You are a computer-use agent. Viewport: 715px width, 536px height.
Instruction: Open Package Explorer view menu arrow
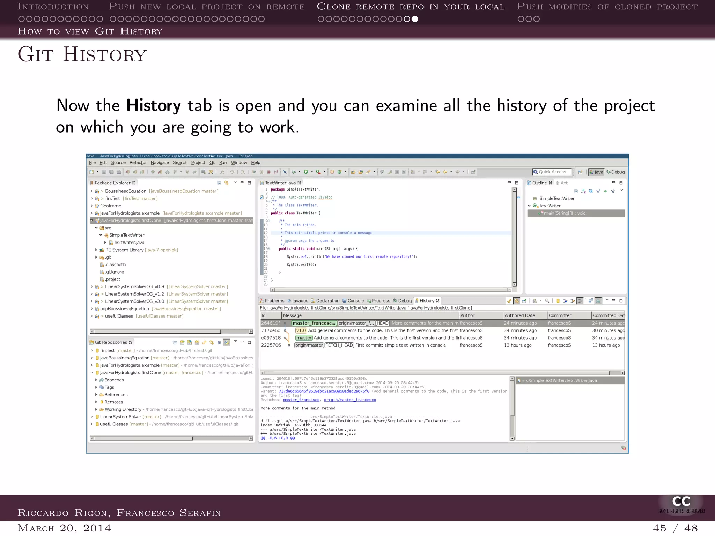235,182
